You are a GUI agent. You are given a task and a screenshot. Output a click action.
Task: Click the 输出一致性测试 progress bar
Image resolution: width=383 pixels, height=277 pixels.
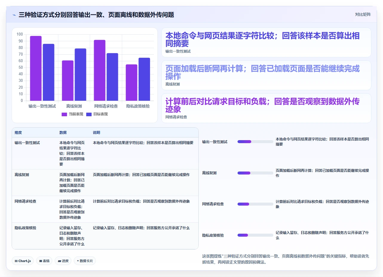(x=255, y=142)
